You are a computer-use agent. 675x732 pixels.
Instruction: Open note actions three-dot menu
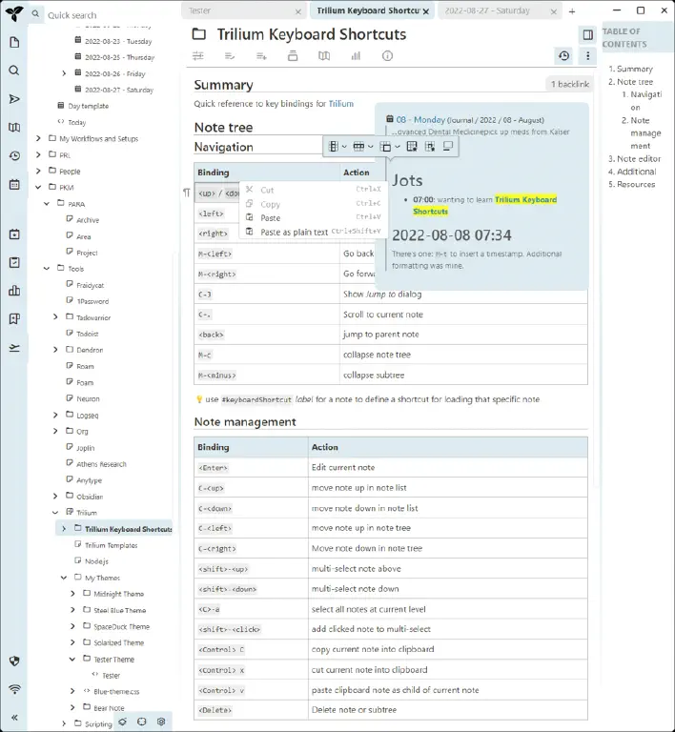(x=587, y=56)
